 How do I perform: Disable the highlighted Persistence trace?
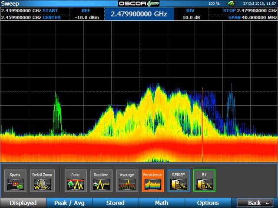[x=152, y=180]
